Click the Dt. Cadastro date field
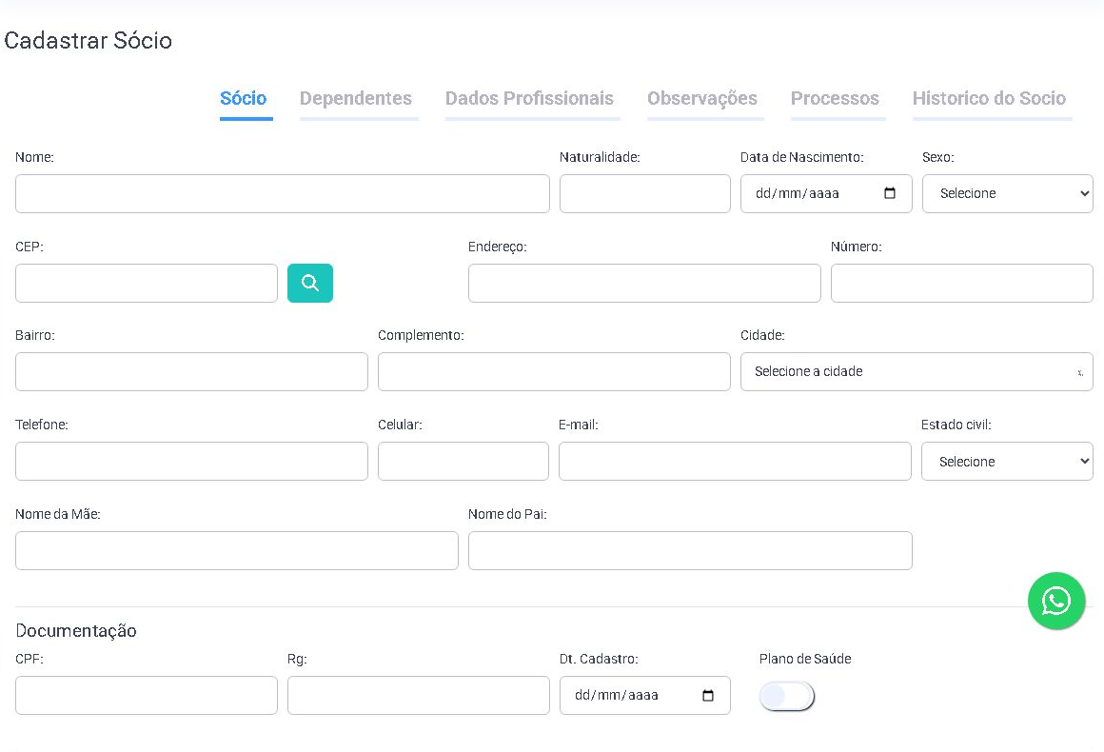 (x=645, y=696)
